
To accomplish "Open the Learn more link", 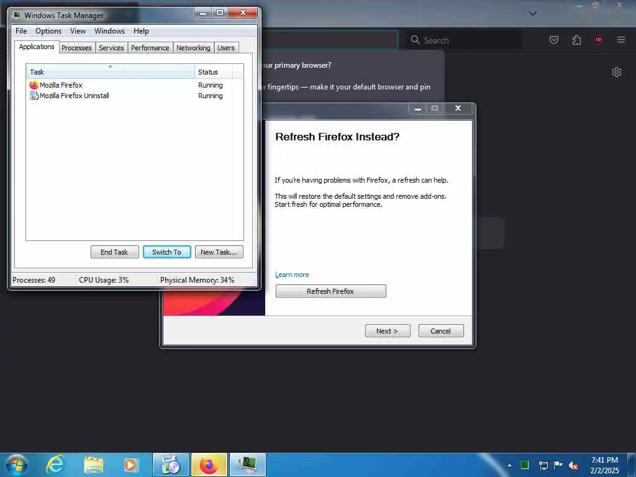I will click(x=292, y=275).
